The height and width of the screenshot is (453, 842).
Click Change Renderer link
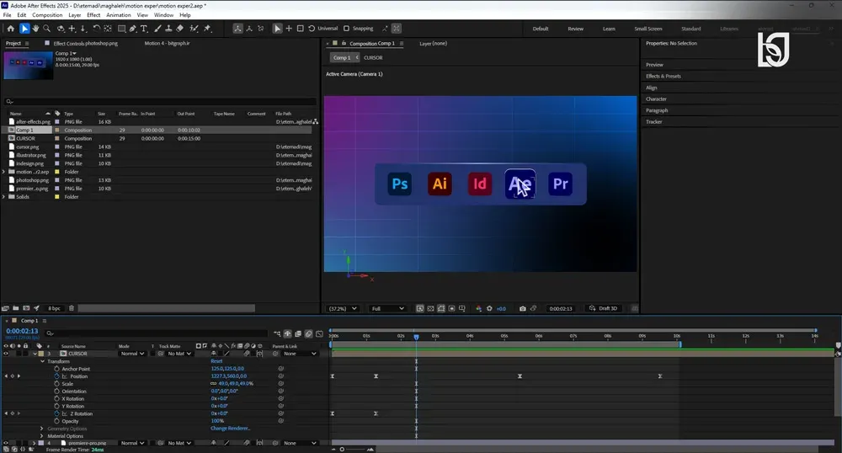pos(230,429)
